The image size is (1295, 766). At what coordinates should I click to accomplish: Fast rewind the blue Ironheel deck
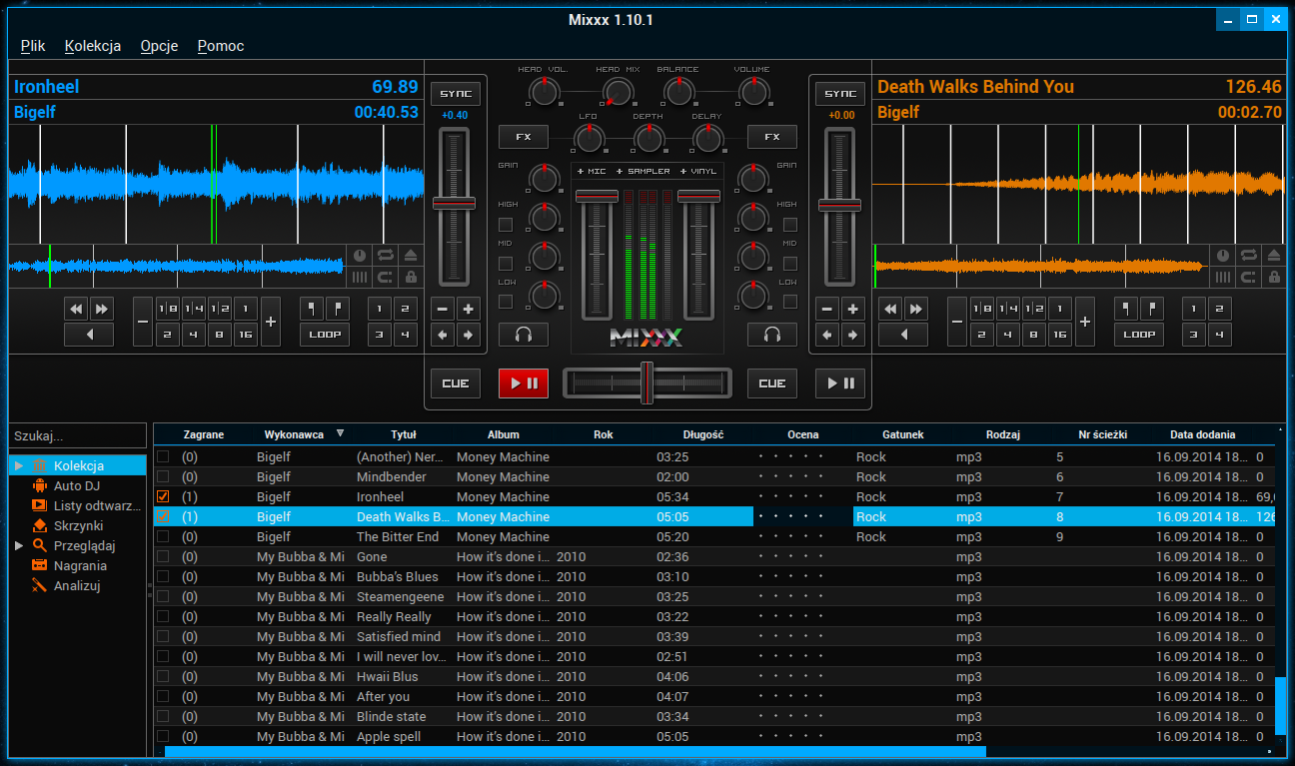click(x=76, y=309)
